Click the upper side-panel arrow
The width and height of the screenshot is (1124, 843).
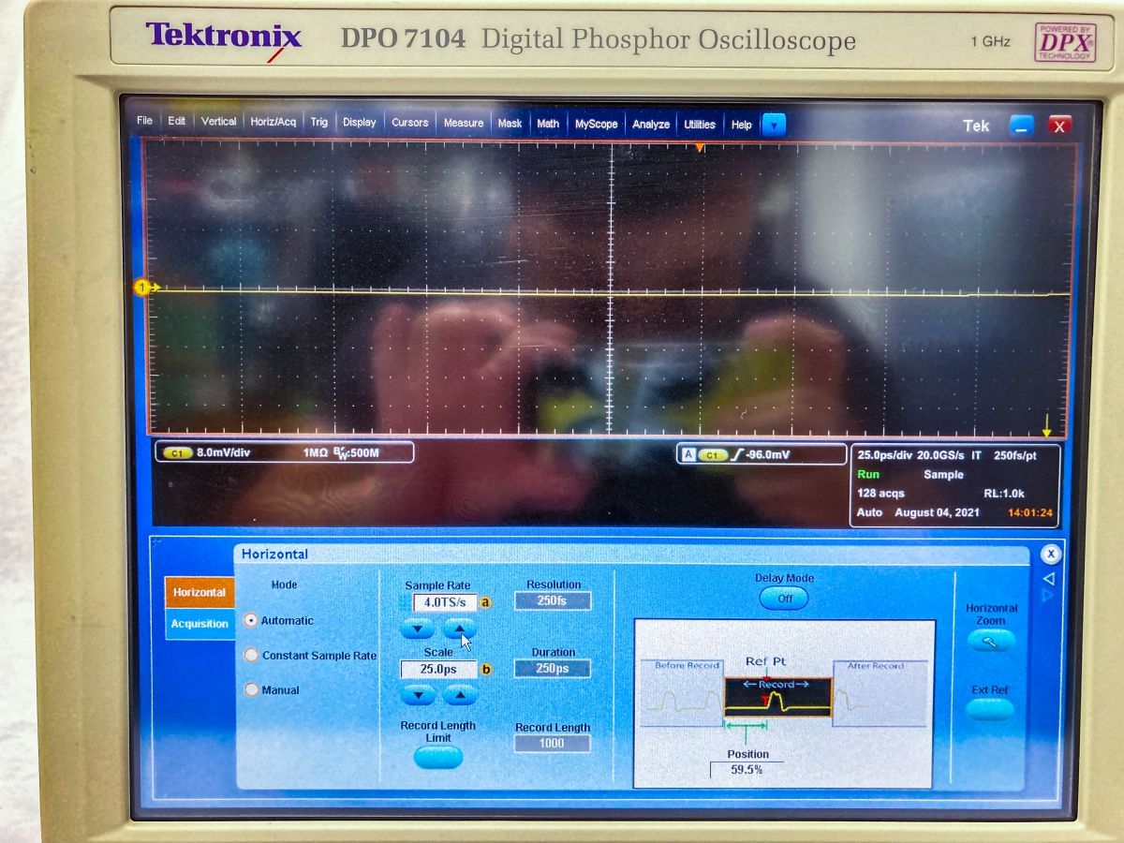(1049, 579)
